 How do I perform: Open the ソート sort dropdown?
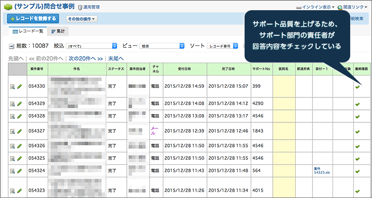coord(222,46)
